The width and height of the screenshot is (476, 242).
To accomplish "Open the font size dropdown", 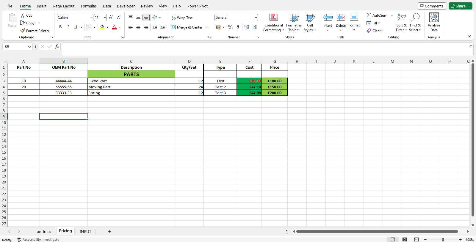I will pyautogui.click(x=105, y=18).
